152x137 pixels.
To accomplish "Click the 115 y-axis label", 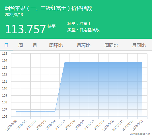I will coord(5,54).
